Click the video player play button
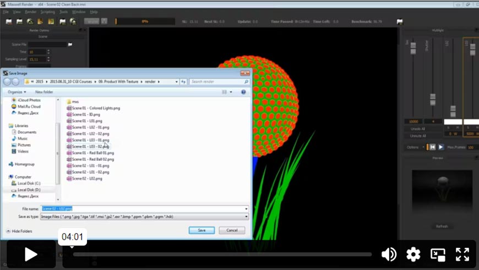 [31, 254]
